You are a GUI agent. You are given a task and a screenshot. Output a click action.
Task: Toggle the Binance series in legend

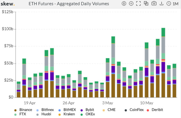pos(23,110)
